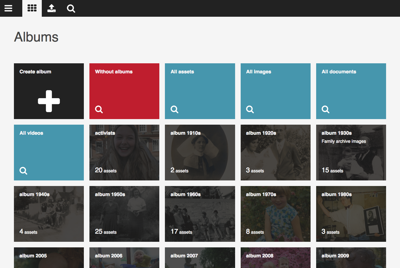Click the '20 assets' count on activists
Screen dimensions: 400x268
point(106,170)
